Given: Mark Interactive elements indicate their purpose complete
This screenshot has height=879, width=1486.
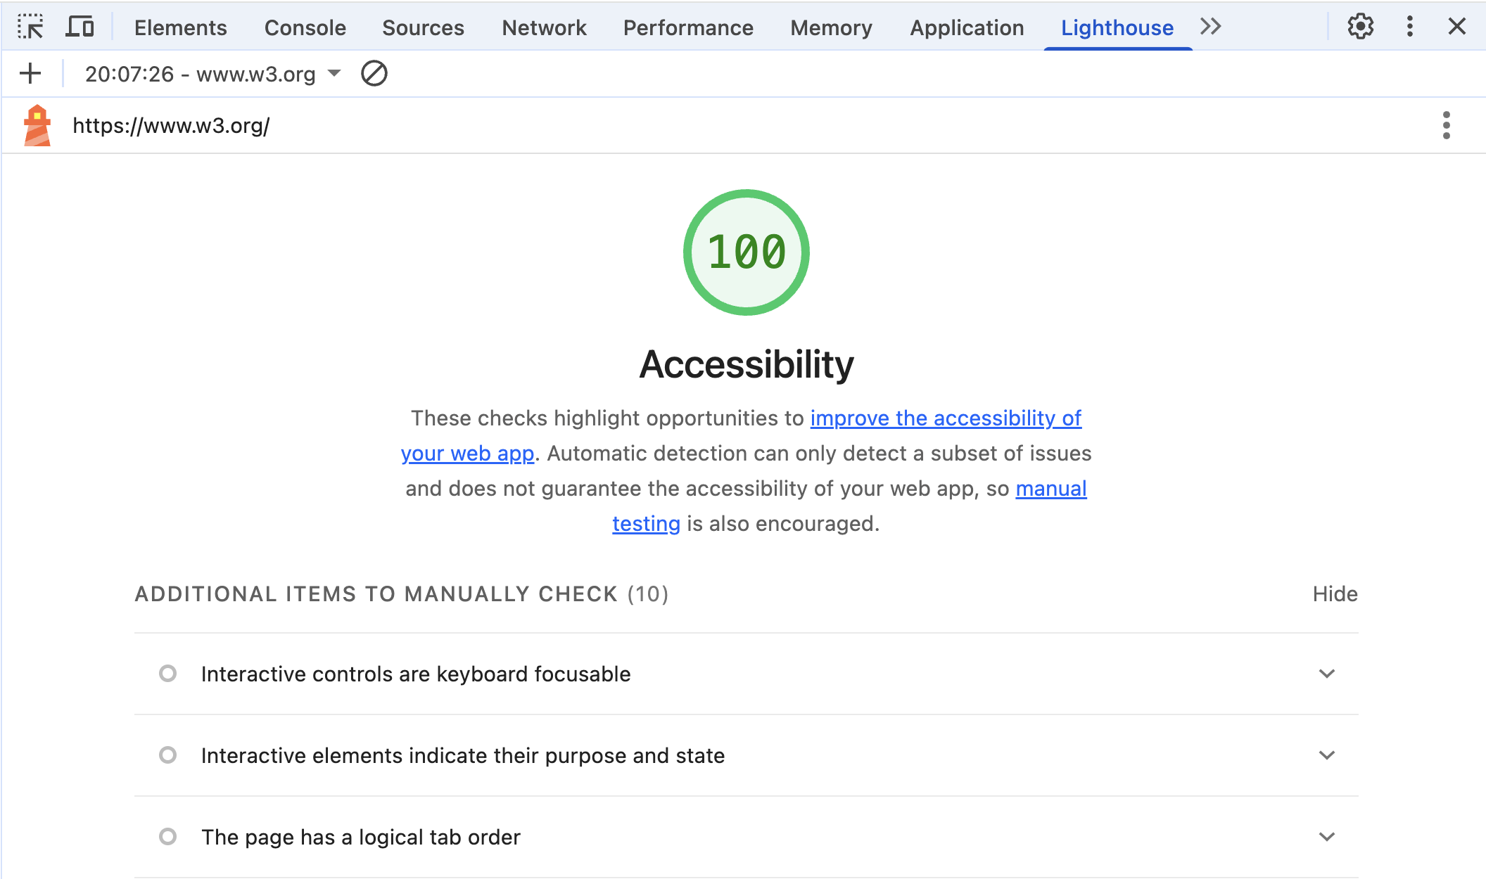Looking at the screenshot, I should coord(167,755).
